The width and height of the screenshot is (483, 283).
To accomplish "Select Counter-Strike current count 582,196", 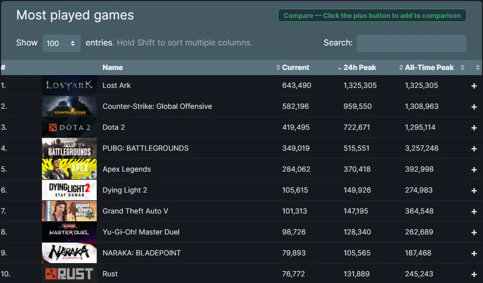I will (x=295, y=106).
